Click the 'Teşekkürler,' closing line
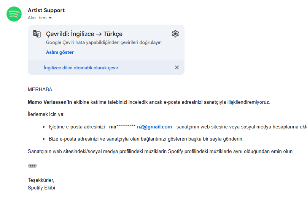This screenshot has width=307, height=208. click(41, 180)
